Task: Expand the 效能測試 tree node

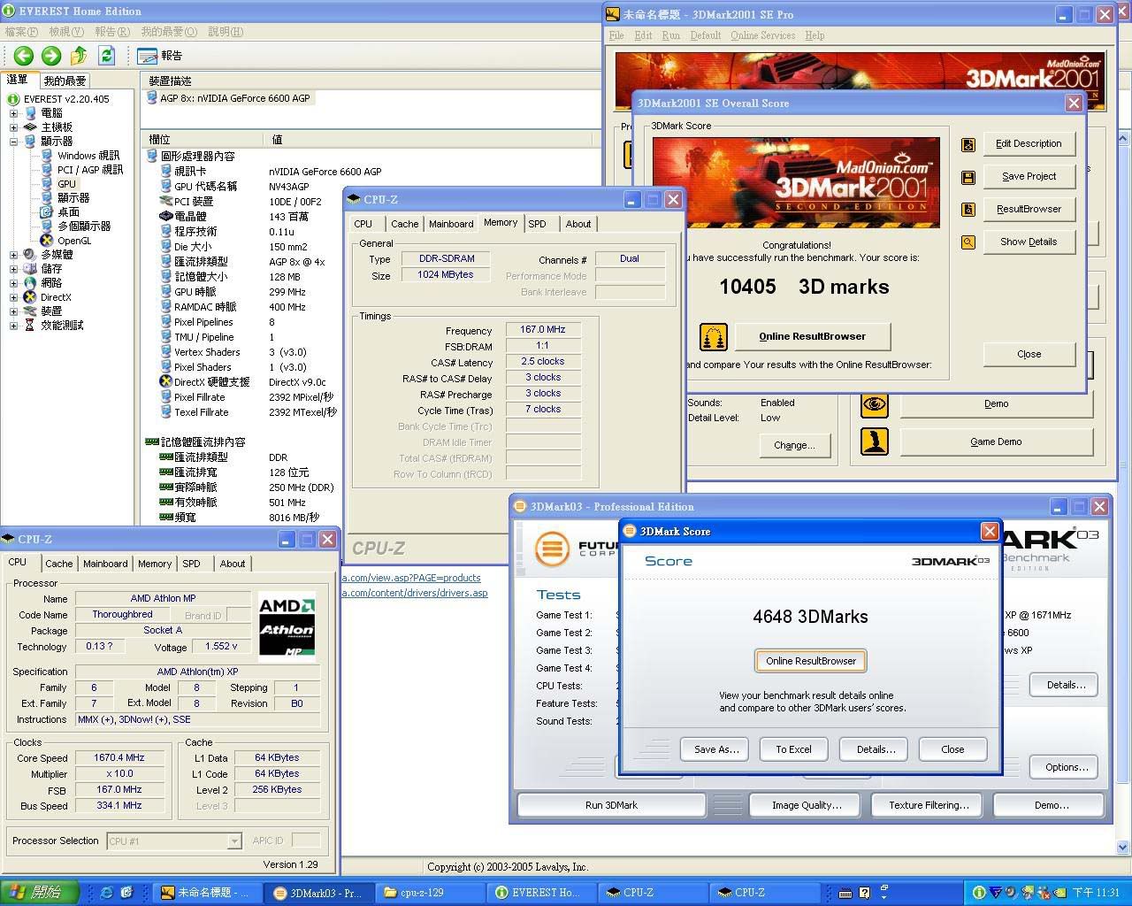Action: coord(13,326)
